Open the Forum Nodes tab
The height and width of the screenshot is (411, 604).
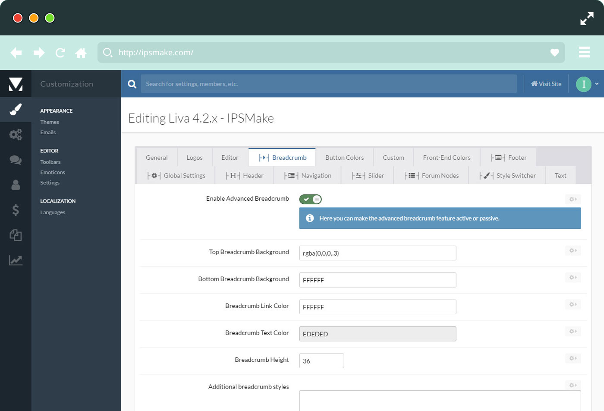[x=431, y=175]
